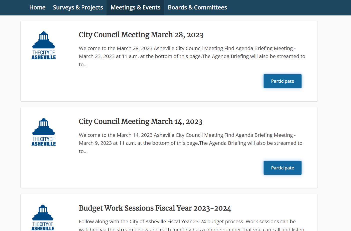Click the budget process 'Follow along' description
Image resolution: width=351 pixels, height=231 pixels.
[187, 222]
